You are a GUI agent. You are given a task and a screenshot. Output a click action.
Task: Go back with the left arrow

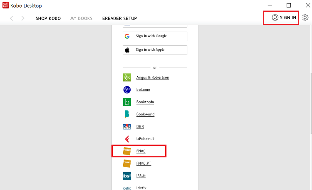click(12, 18)
